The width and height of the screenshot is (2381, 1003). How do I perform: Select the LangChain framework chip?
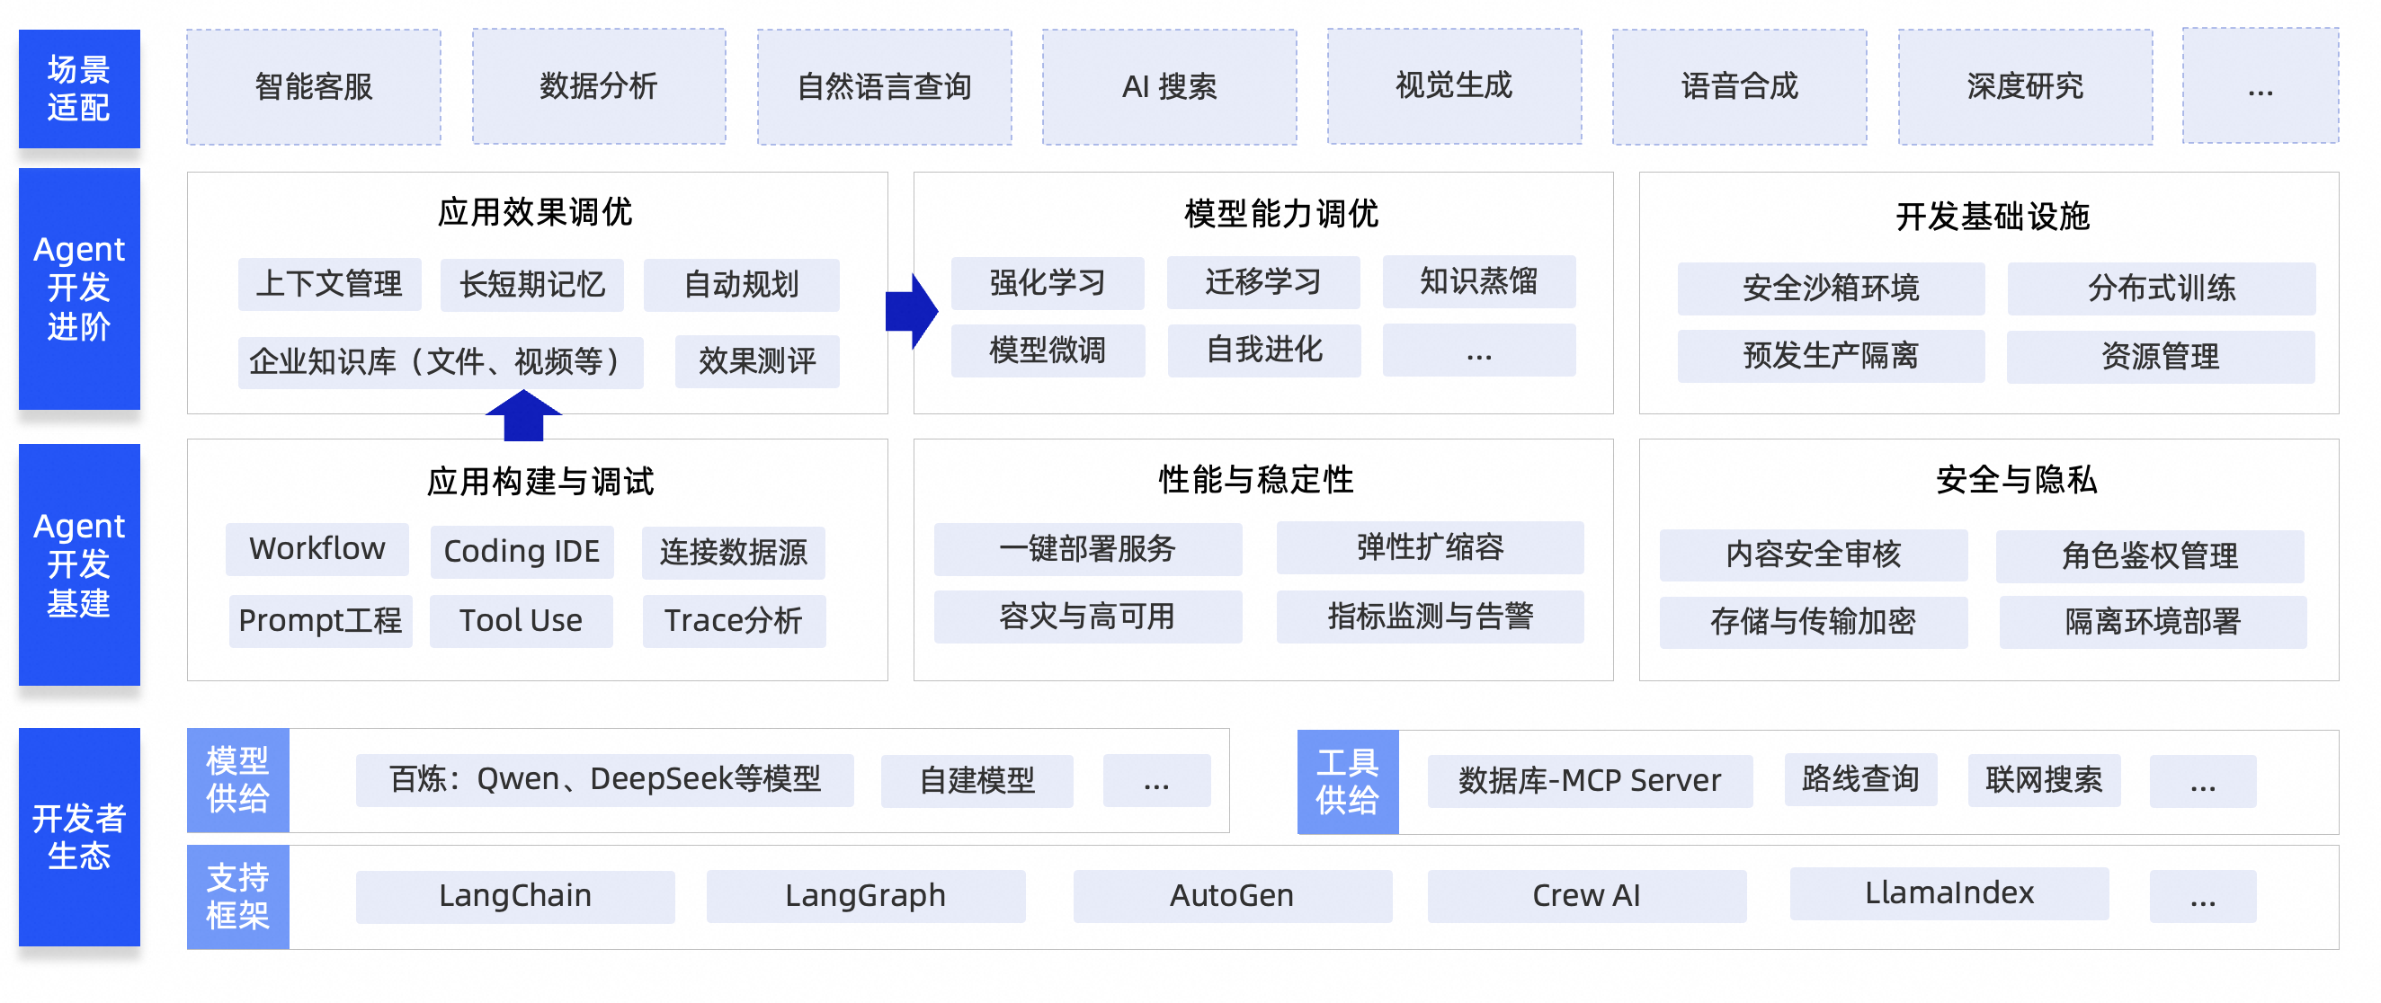pyautogui.click(x=515, y=896)
